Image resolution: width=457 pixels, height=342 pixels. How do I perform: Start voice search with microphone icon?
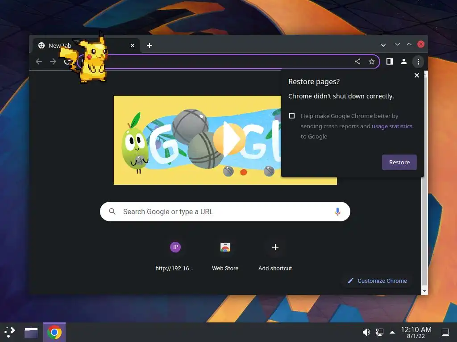pyautogui.click(x=337, y=212)
